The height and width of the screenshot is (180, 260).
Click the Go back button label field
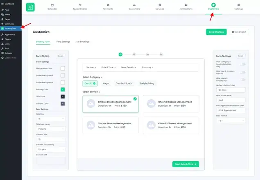pos(231,90)
